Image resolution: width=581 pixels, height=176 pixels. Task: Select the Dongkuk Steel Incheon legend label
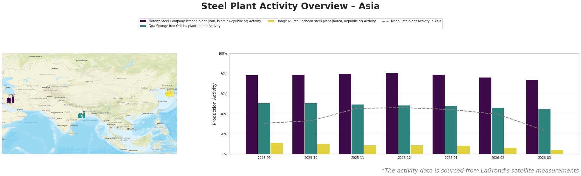[326, 21]
